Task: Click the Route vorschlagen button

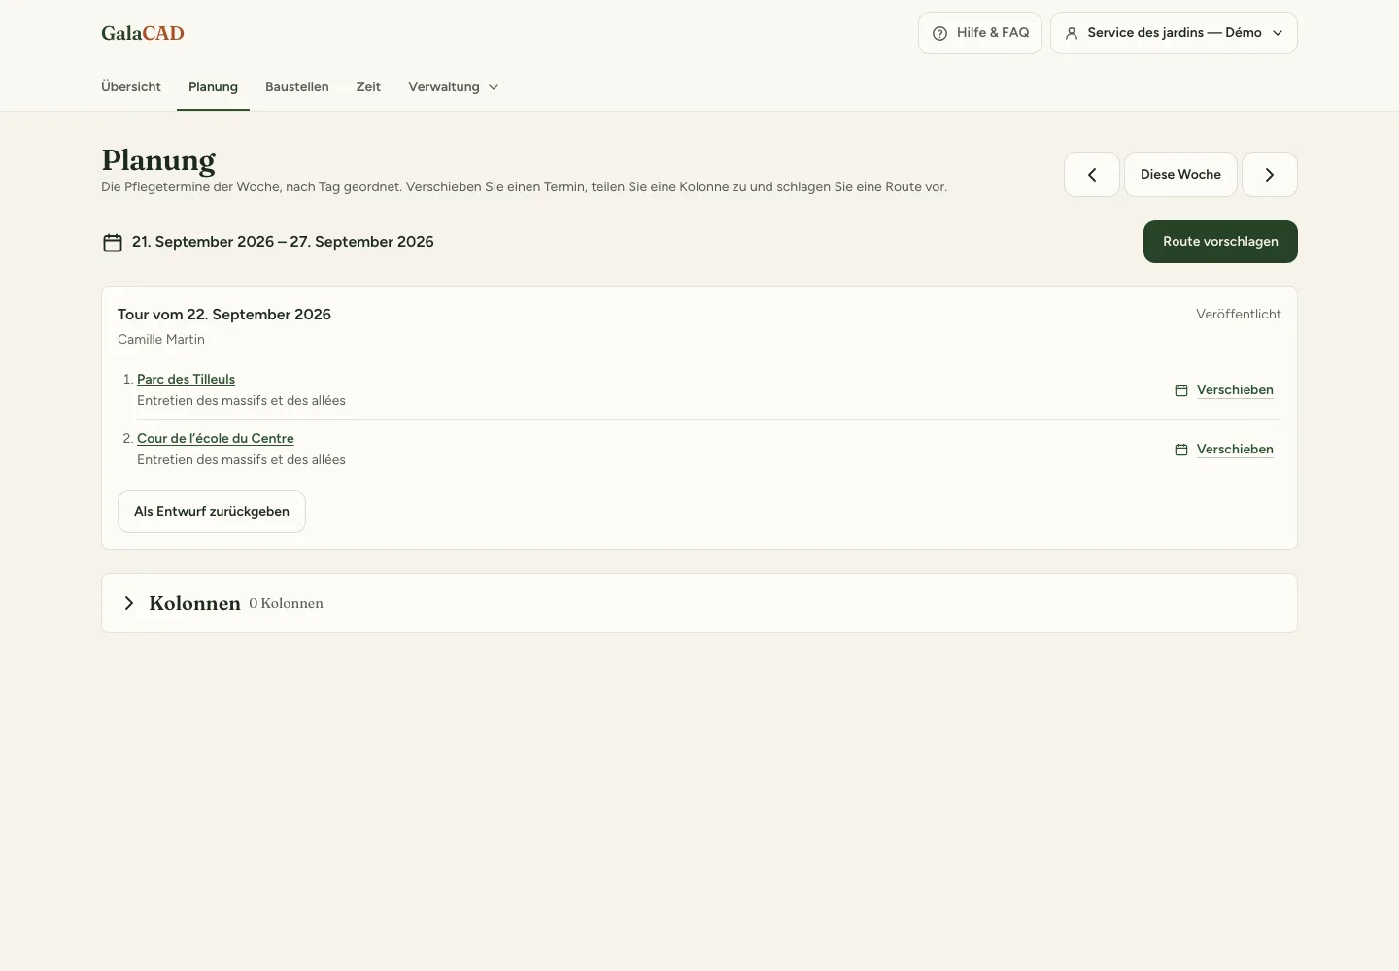Action: coord(1220,242)
